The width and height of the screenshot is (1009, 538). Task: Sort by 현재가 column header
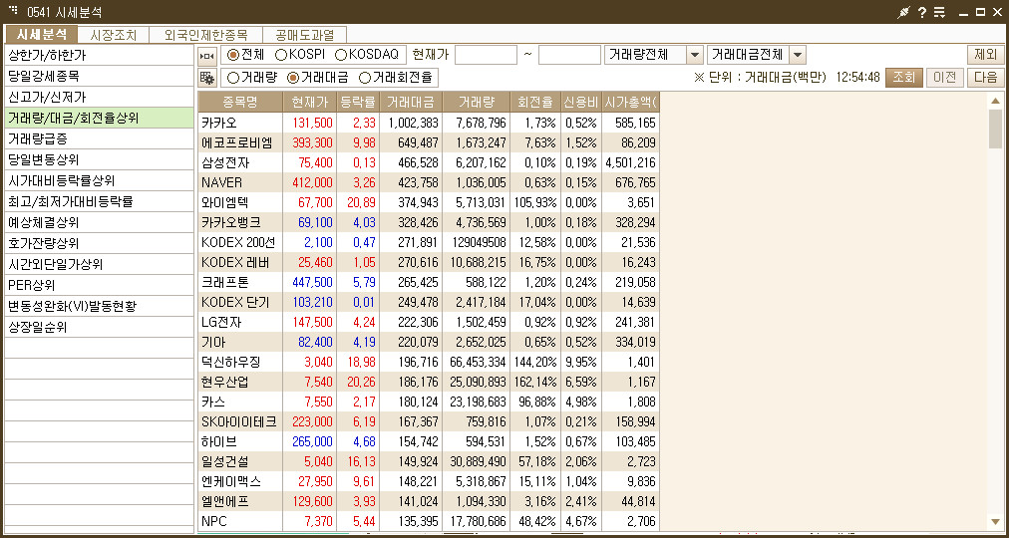(309, 102)
